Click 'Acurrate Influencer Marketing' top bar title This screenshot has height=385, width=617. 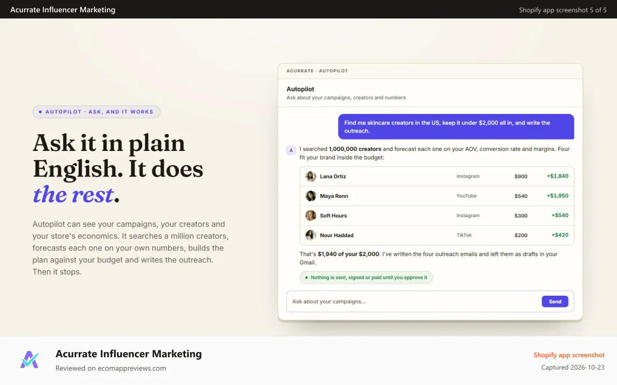[x=63, y=10]
